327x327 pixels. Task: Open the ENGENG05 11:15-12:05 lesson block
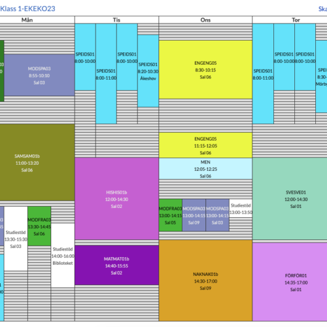205,145
